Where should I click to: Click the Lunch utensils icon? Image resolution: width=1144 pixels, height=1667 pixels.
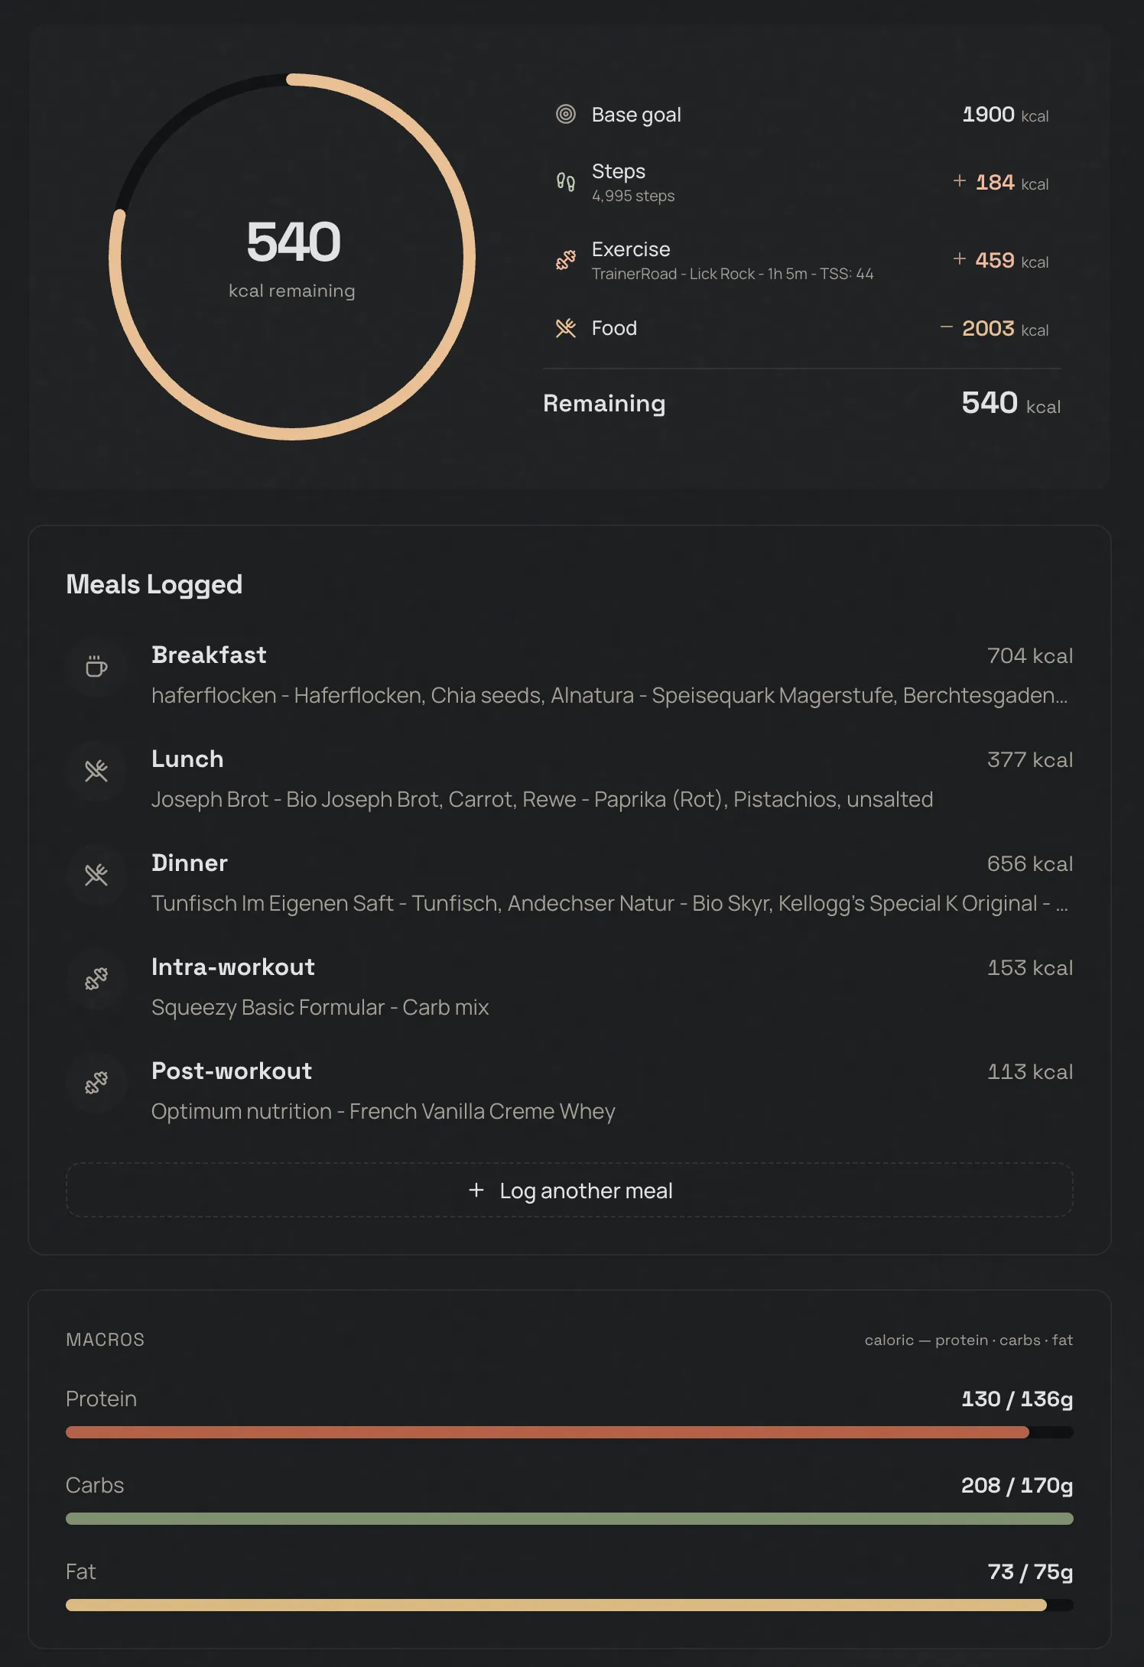point(96,771)
